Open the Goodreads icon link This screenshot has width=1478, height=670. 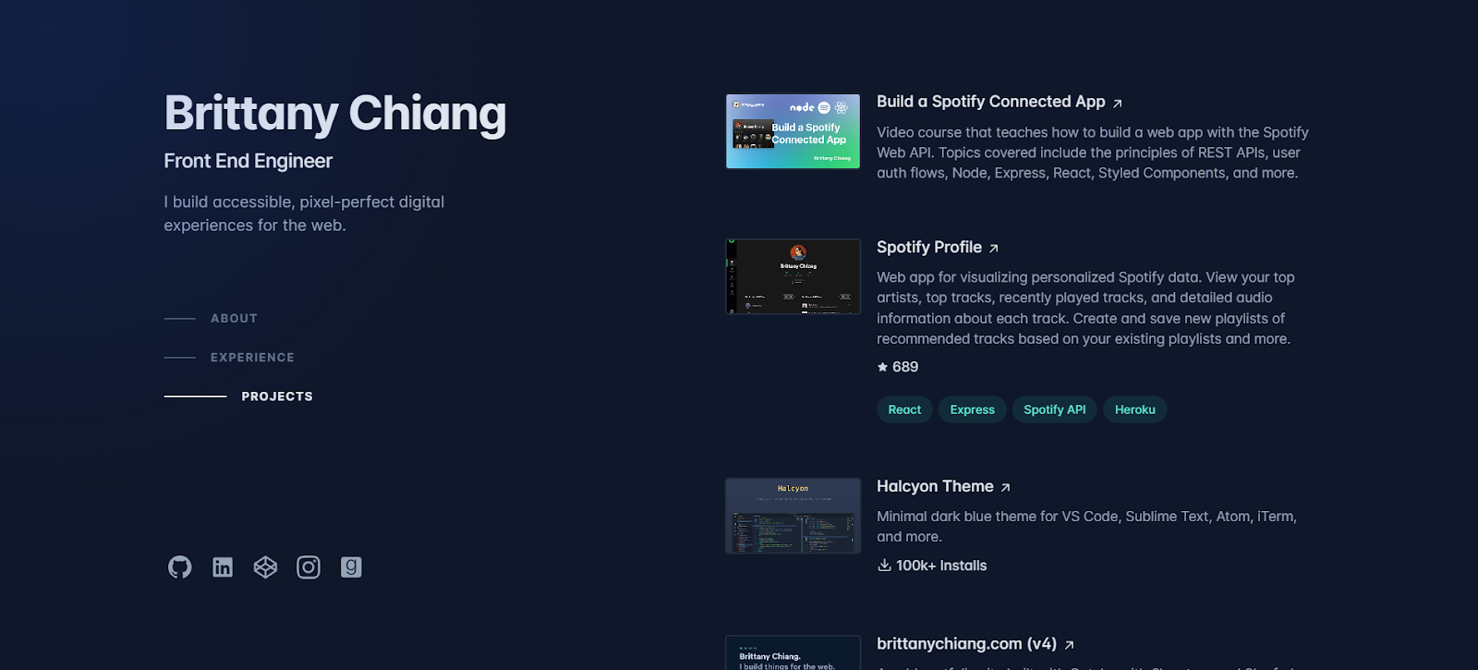coord(351,567)
